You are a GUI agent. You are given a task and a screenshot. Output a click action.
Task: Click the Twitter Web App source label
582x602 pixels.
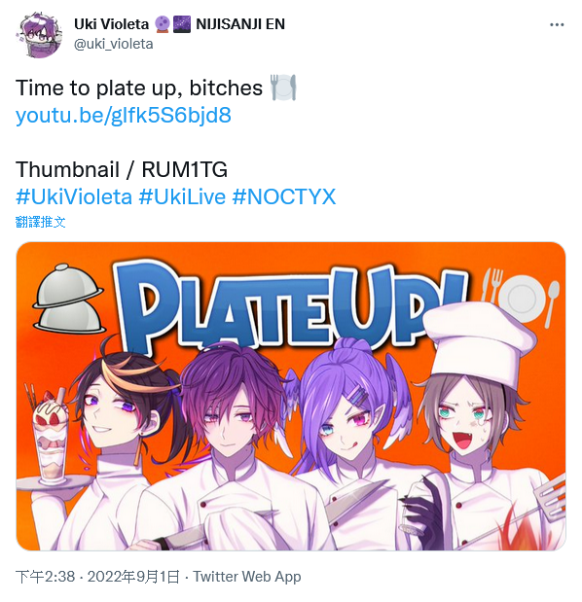click(x=246, y=577)
